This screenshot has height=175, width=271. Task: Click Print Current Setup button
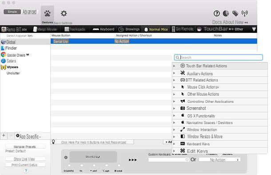tap(25, 165)
